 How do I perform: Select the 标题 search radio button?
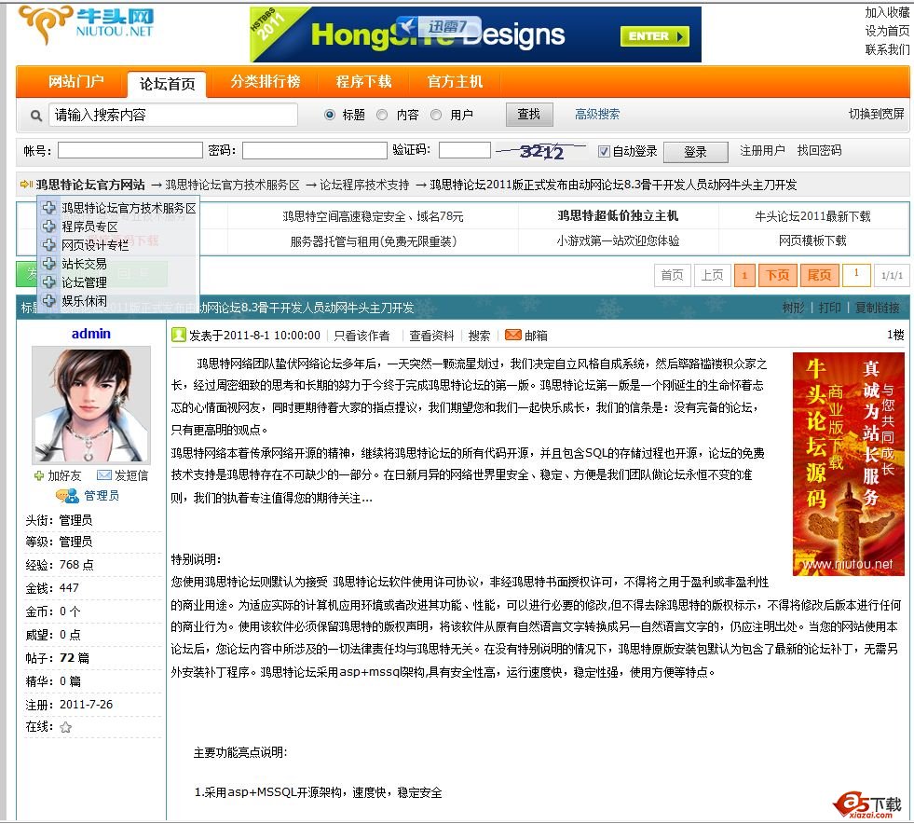pyautogui.click(x=330, y=115)
